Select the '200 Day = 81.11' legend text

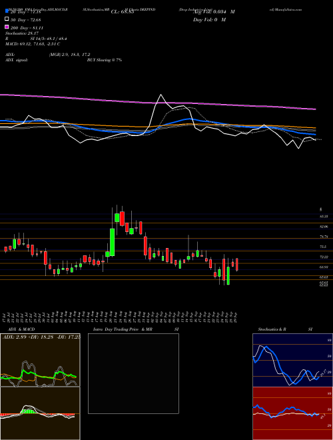click(27, 28)
